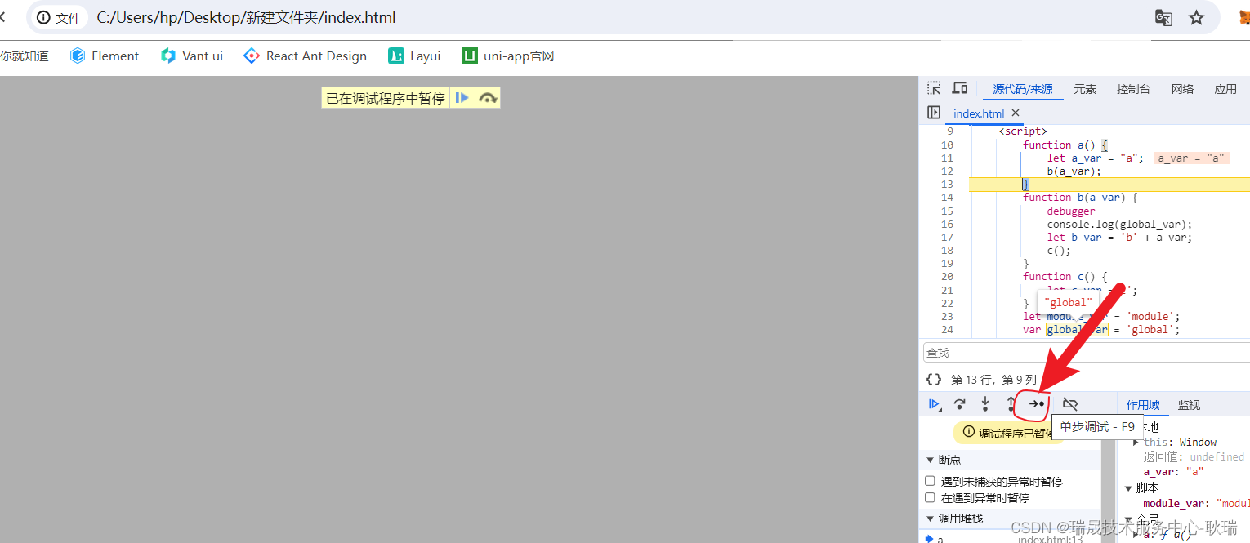Enable 遇到未捕获的异常时暂停 checkbox
Viewport: 1250px width, 543px height.
click(930, 481)
